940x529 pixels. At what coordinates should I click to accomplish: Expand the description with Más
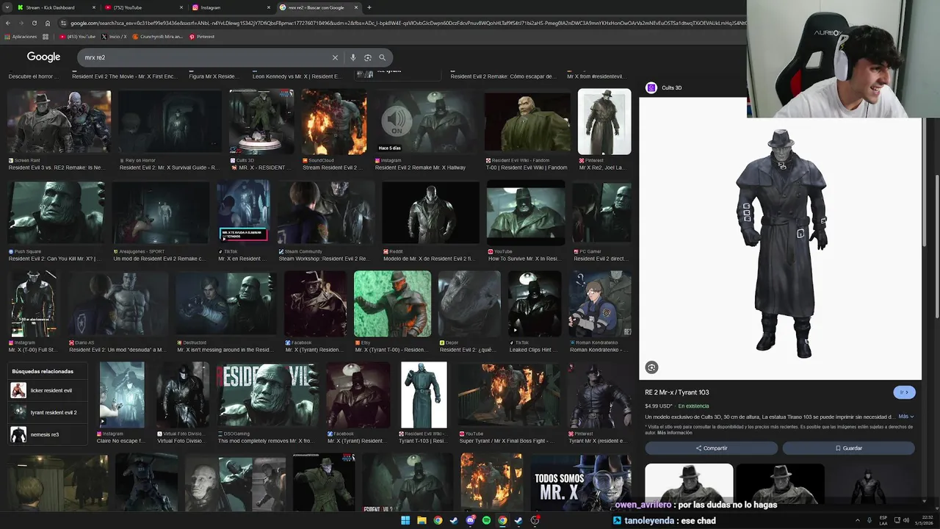pyautogui.click(x=907, y=417)
